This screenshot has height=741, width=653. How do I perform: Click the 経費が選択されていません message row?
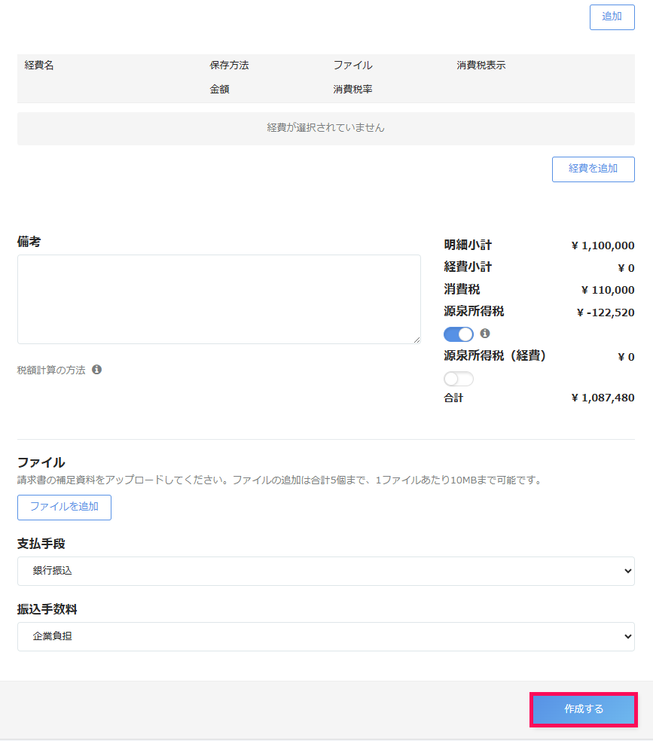pyautogui.click(x=325, y=128)
